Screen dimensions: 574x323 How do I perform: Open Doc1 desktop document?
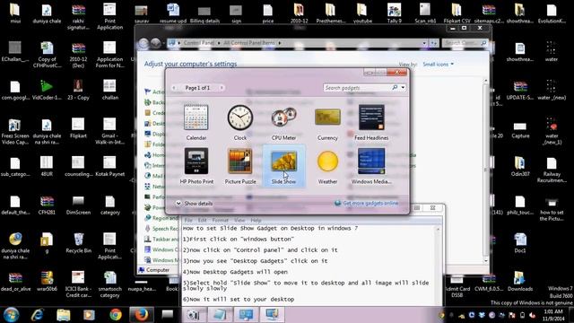pyautogui.click(x=520, y=243)
